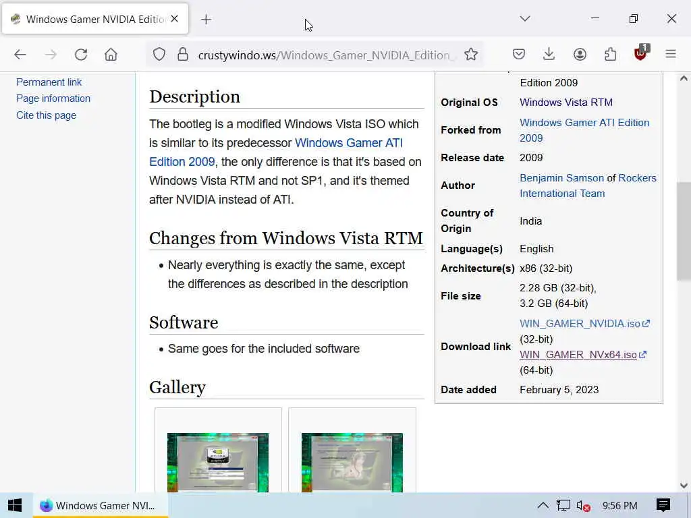Restore down the Firefox window
This screenshot has width=691, height=518.
633,18
